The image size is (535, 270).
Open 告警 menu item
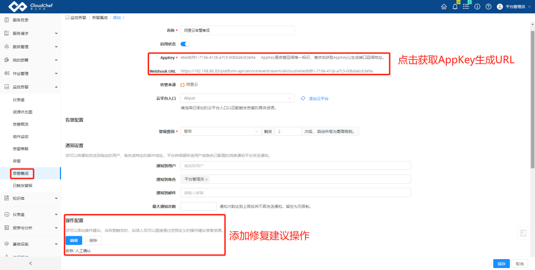[17, 161]
